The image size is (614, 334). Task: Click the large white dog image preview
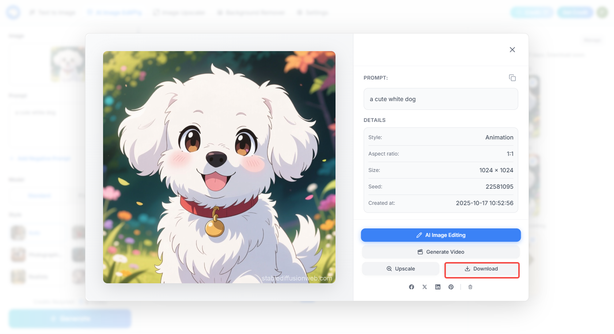(219, 167)
